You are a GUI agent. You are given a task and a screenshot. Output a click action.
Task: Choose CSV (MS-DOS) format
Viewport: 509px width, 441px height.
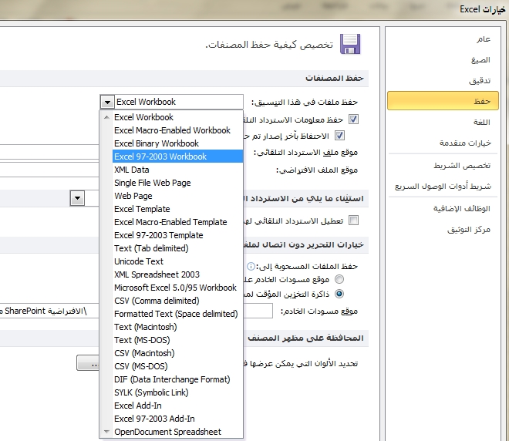[177, 366]
